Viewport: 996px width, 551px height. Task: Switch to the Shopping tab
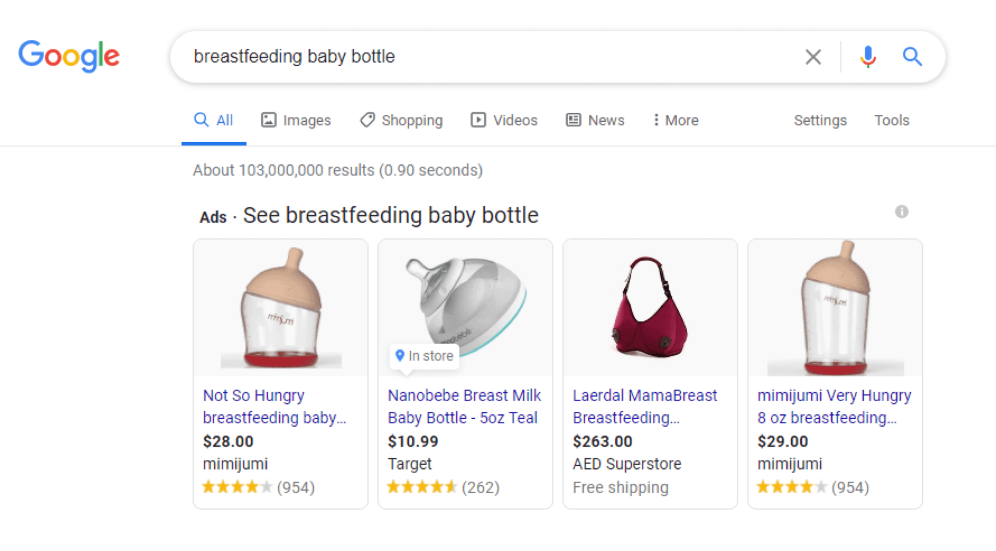click(401, 120)
